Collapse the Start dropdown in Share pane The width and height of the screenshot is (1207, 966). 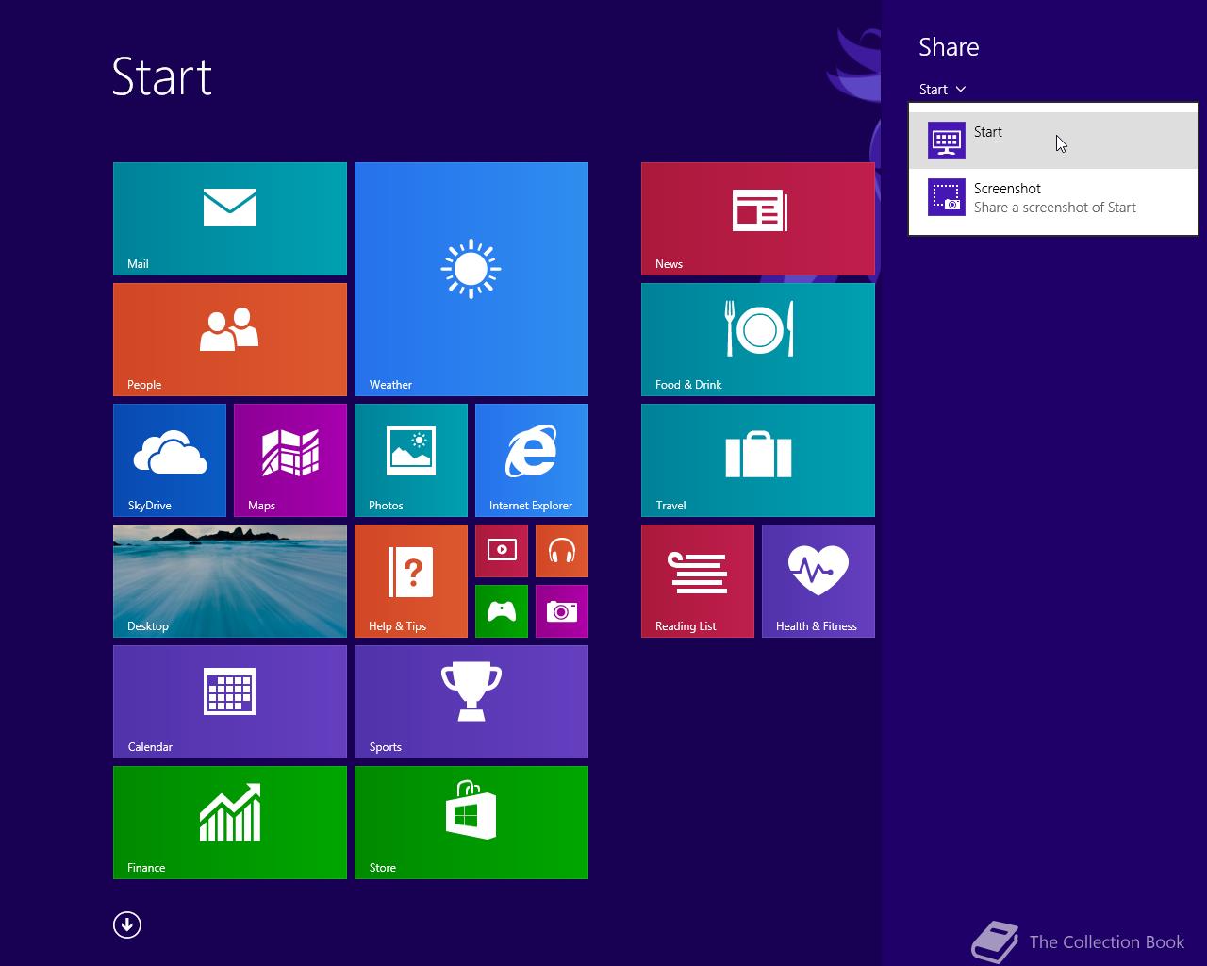coord(942,90)
